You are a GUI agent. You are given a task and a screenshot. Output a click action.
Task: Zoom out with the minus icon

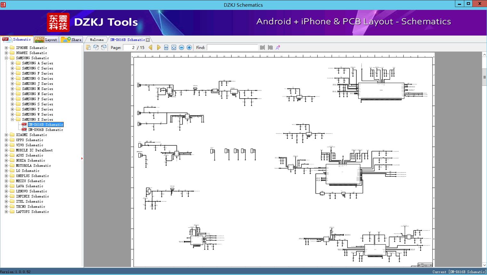pyautogui.click(x=182, y=47)
